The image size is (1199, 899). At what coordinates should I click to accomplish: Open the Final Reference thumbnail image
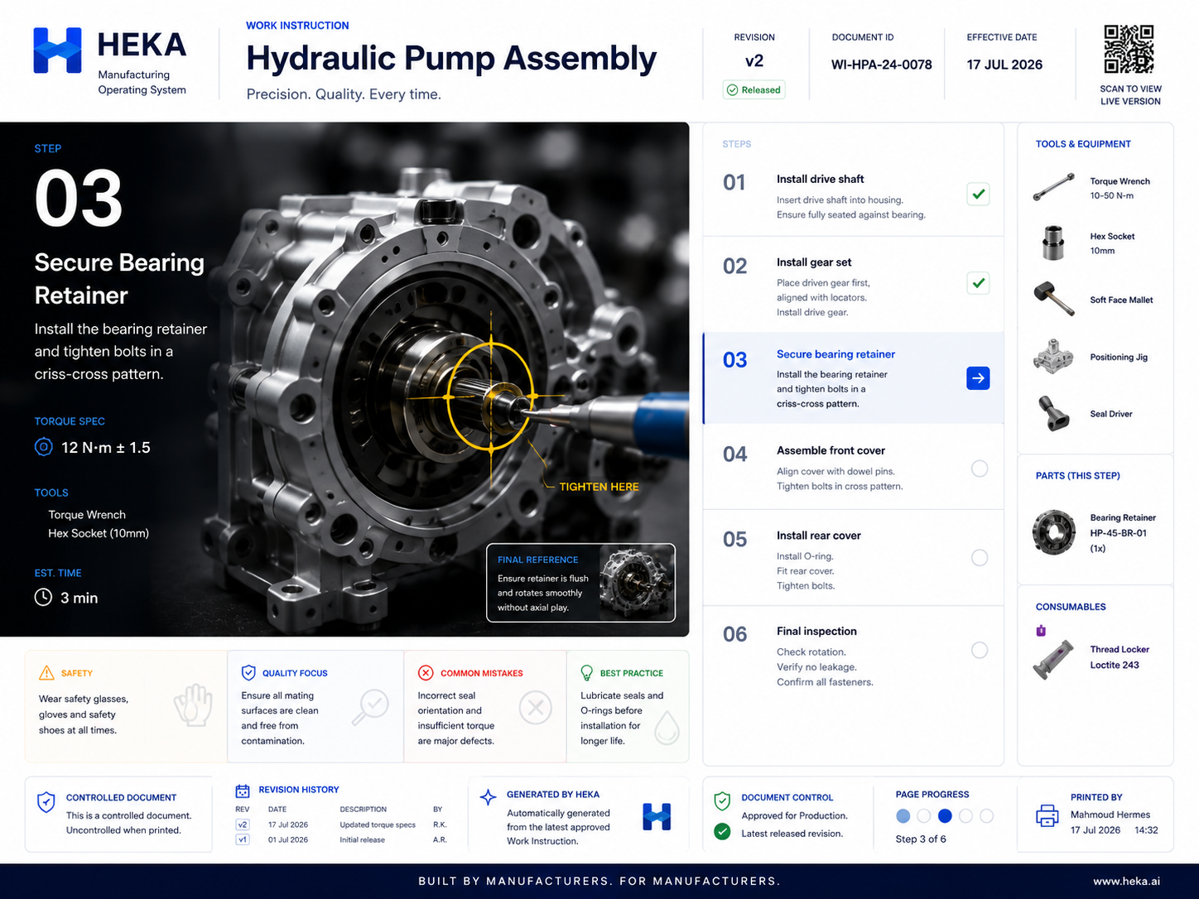coord(636,582)
